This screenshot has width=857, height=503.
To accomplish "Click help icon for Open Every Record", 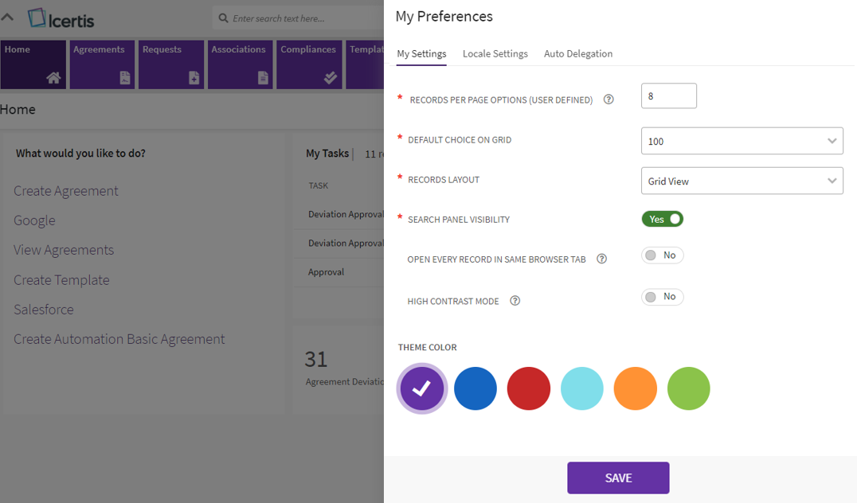I will (x=602, y=259).
